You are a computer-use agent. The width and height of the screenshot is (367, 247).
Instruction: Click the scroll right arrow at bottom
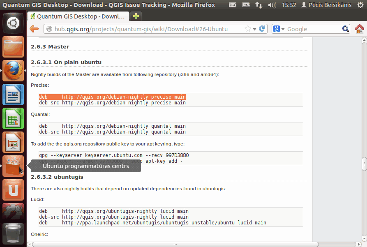[359, 244]
